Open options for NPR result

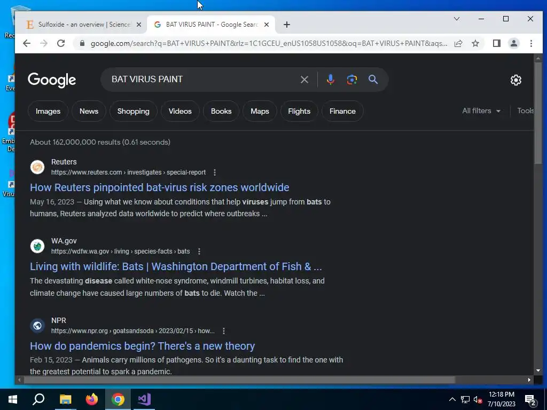click(224, 331)
